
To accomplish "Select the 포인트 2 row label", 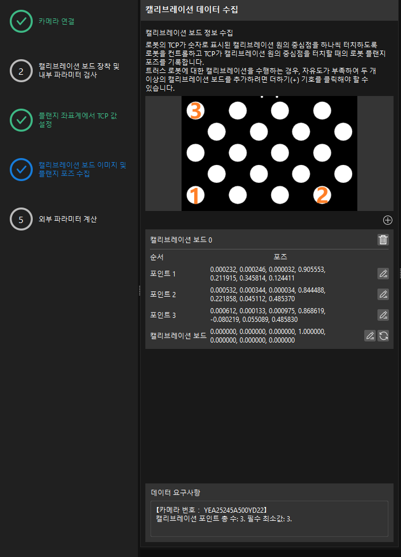I will (163, 294).
